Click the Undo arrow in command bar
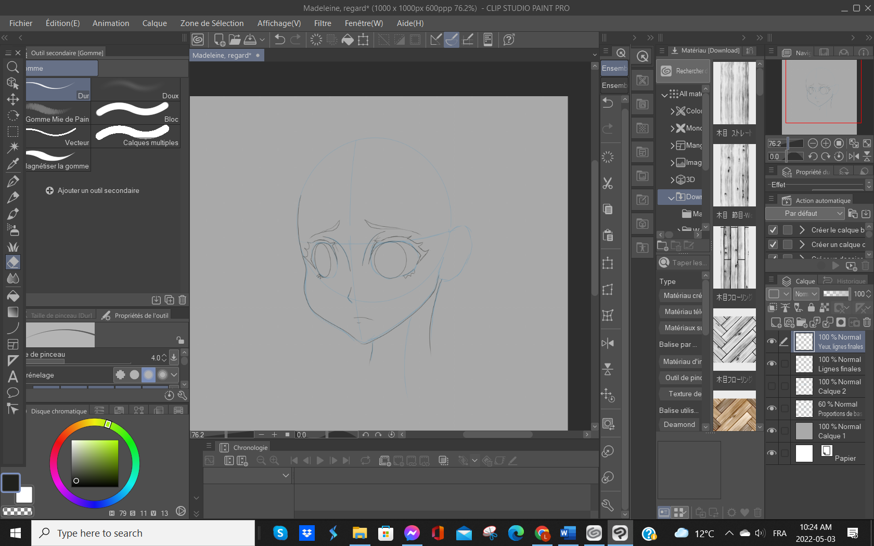The height and width of the screenshot is (546, 874). 280,40
